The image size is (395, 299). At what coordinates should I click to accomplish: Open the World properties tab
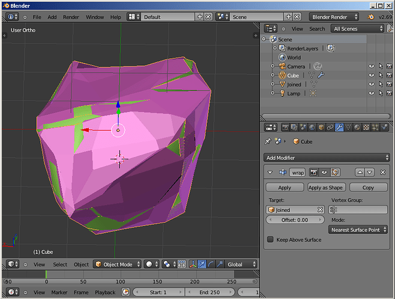click(x=312, y=128)
